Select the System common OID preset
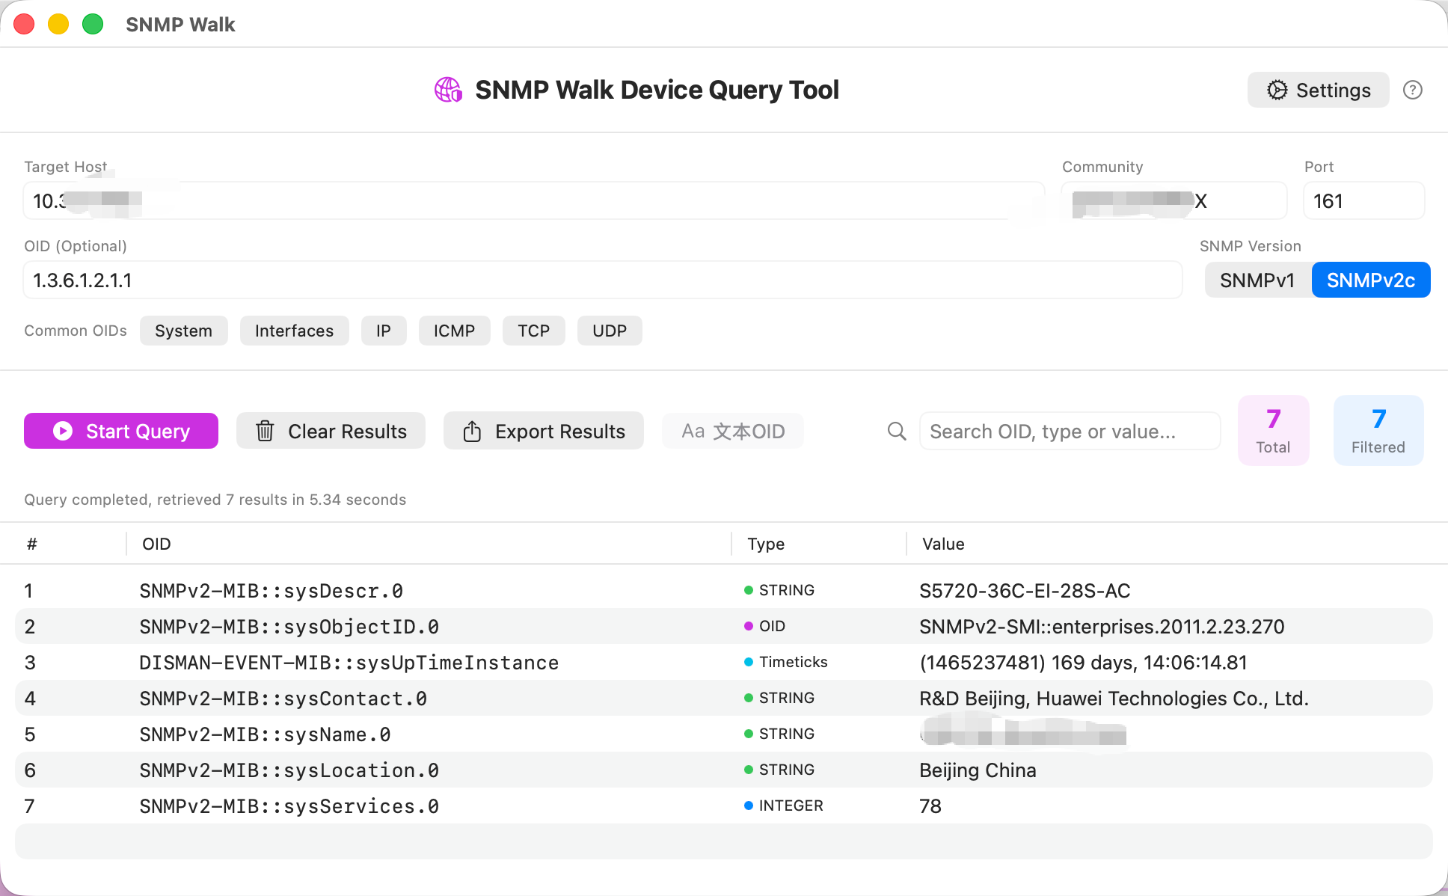The image size is (1448, 896). pyautogui.click(x=183, y=330)
